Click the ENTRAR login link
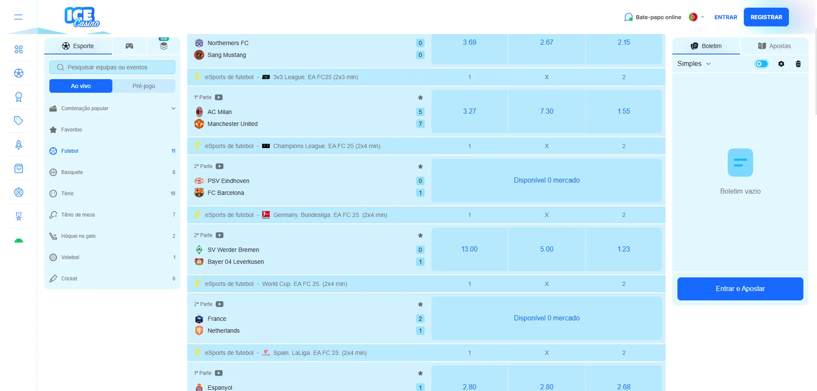Image resolution: width=817 pixels, height=391 pixels. click(x=726, y=17)
